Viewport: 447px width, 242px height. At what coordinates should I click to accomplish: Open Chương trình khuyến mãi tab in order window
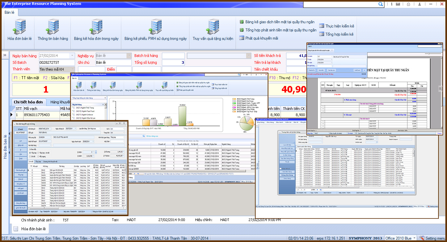50,162
